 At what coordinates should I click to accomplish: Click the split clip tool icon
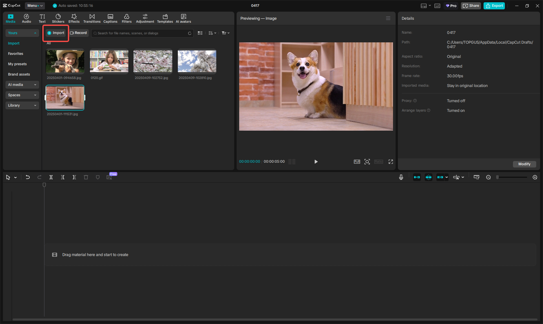[51, 177]
